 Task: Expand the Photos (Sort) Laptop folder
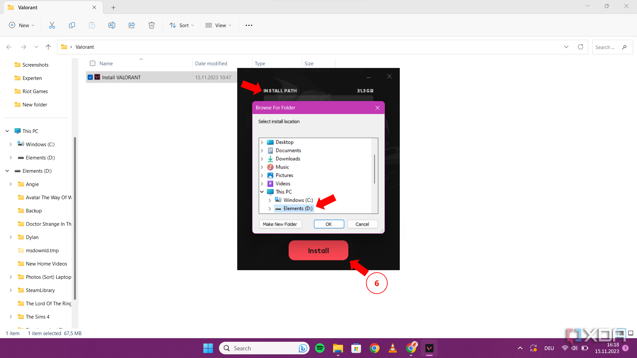click(x=11, y=277)
